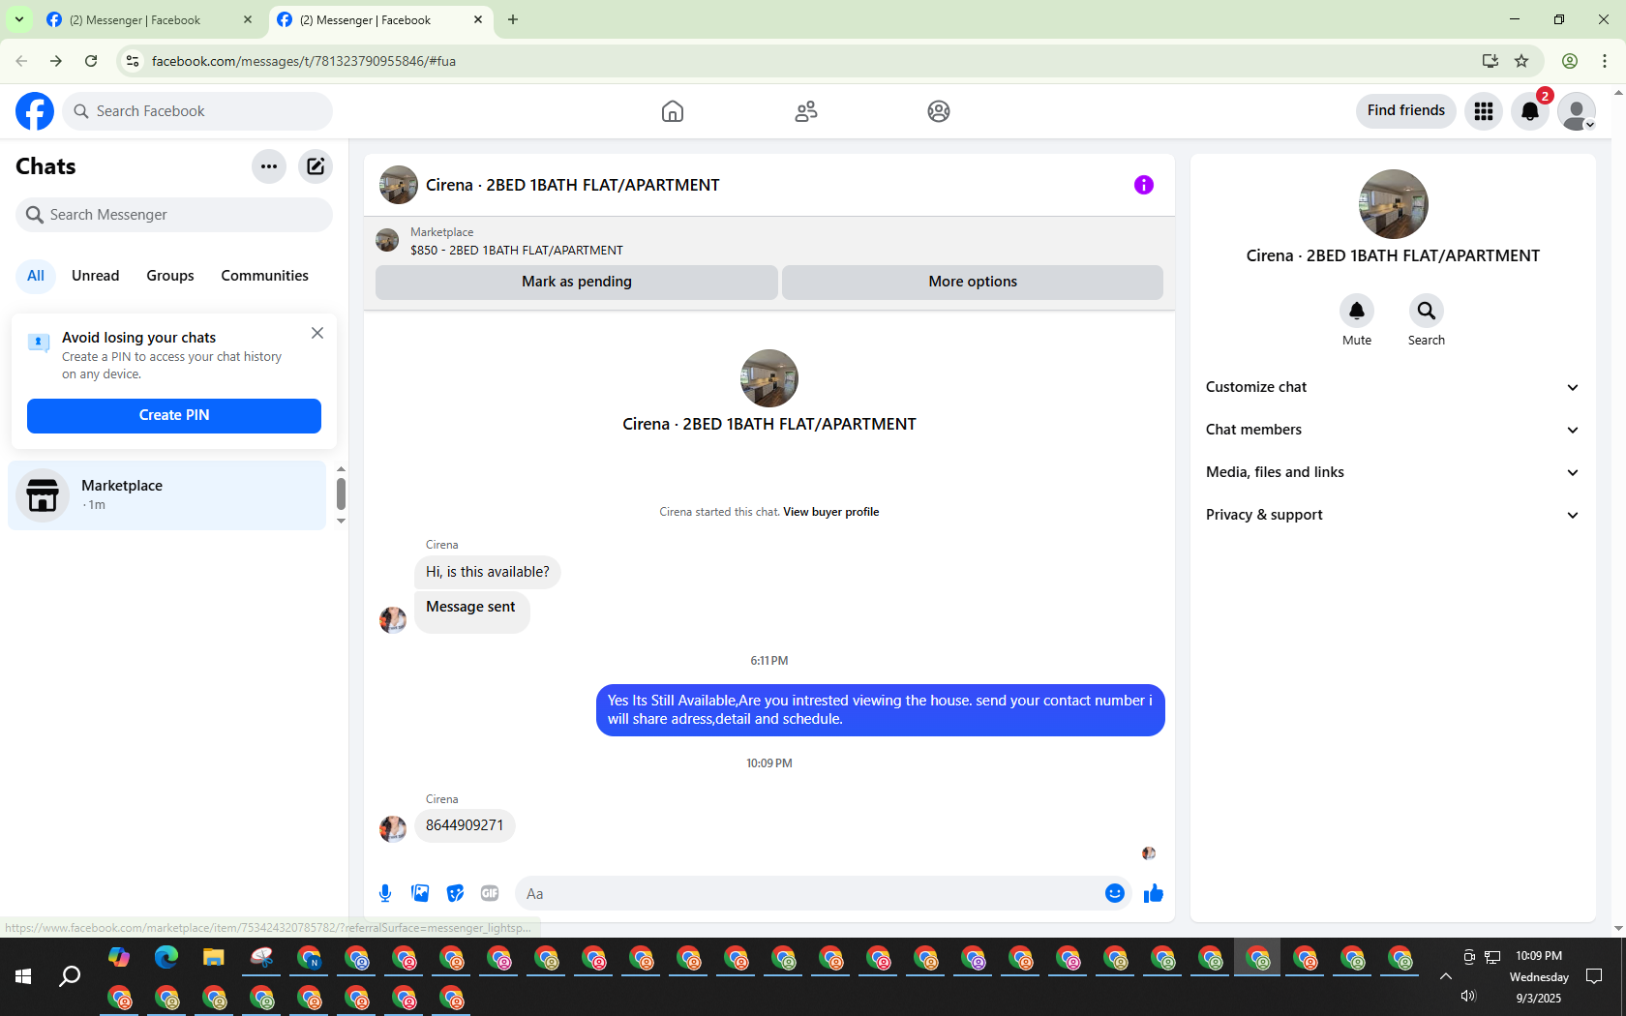Image resolution: width=1626 pixels, height=1016 pixels.
Task: Open the notifications bell with 2 alerts
Action: (1530, 111)
